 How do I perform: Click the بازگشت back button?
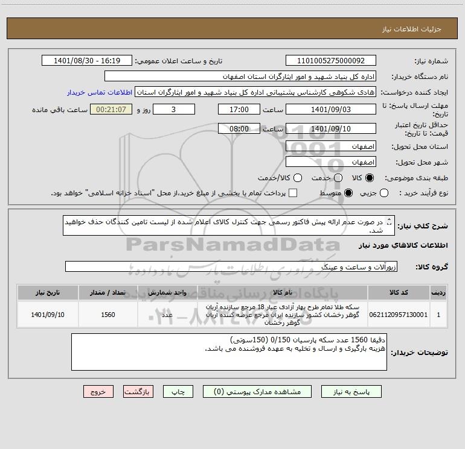point(138,392)
